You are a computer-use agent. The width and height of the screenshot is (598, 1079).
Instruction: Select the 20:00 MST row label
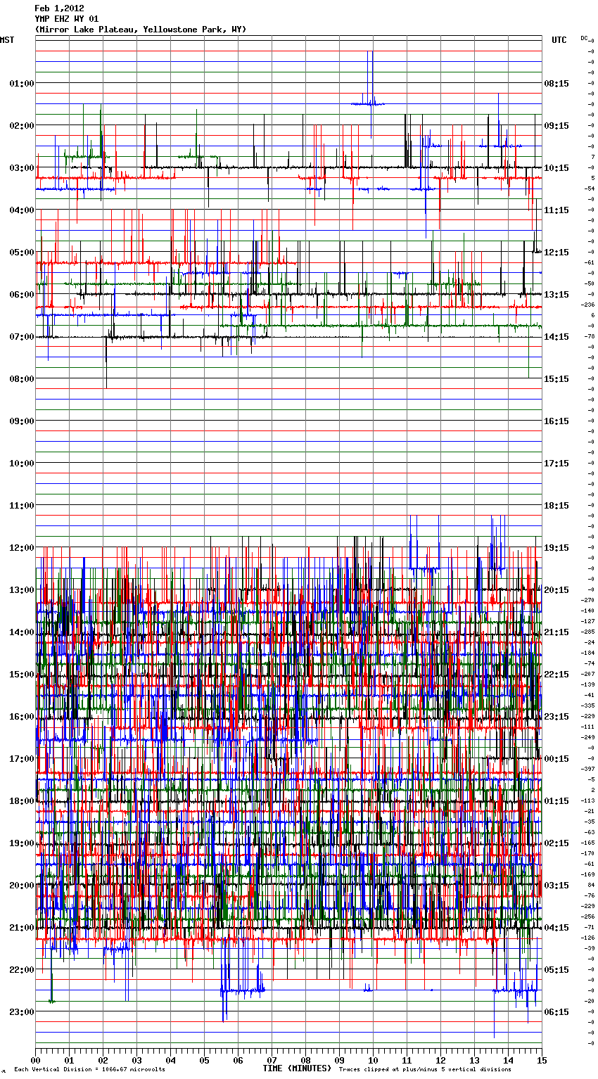22,886
